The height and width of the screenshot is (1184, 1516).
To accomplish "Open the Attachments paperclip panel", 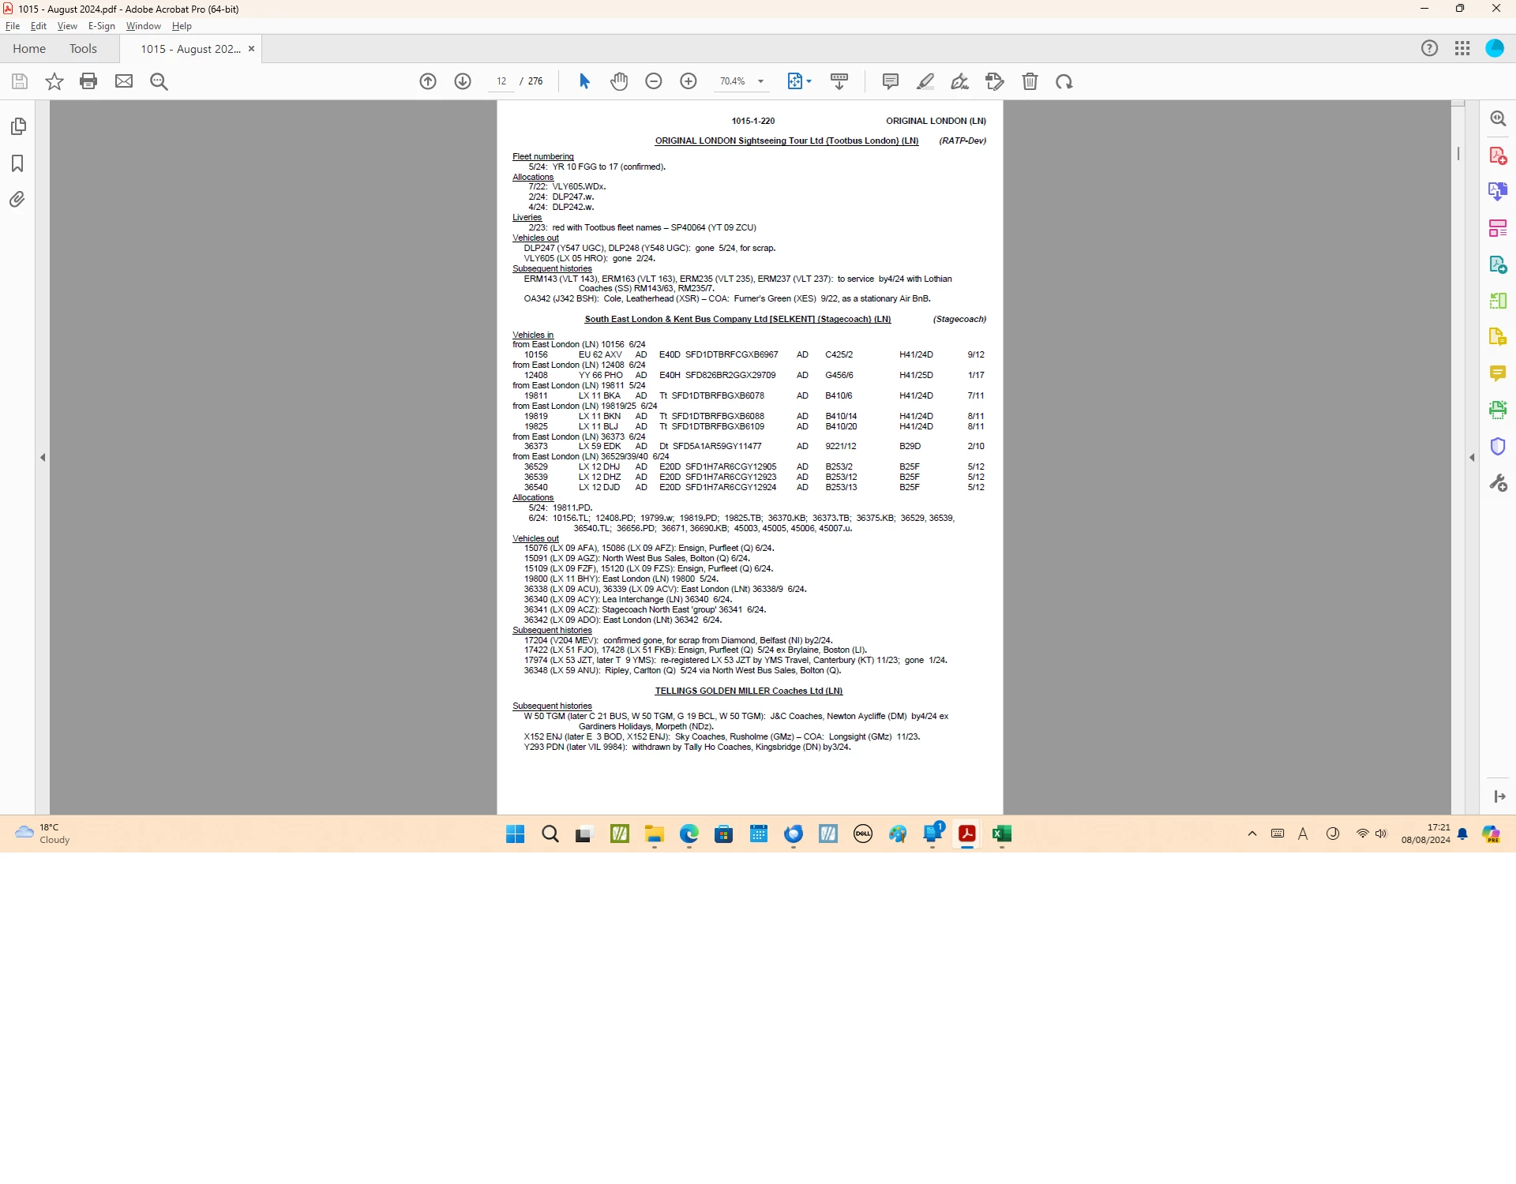I will (x=17, y=200).
